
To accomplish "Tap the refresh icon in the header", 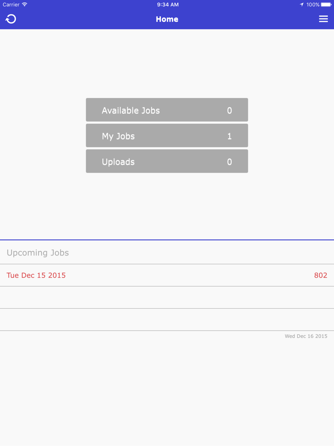I will click(x=11, y=19).
